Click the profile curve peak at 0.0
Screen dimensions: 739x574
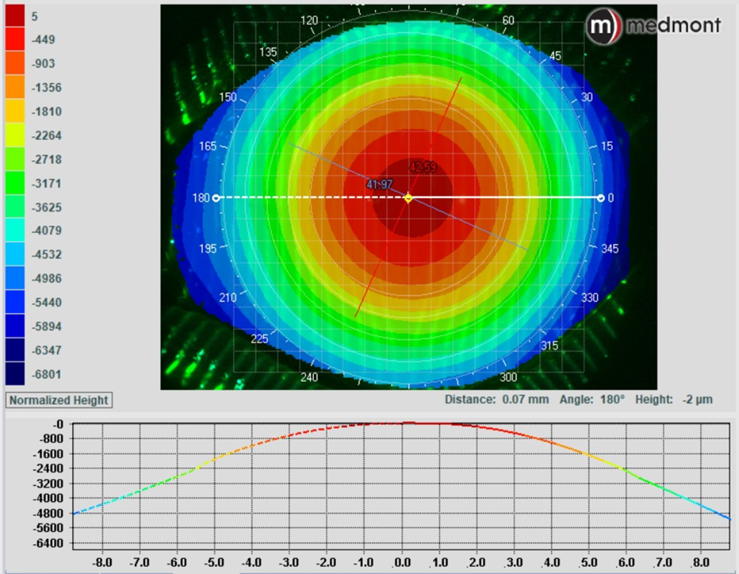click(x=402, y=423)
